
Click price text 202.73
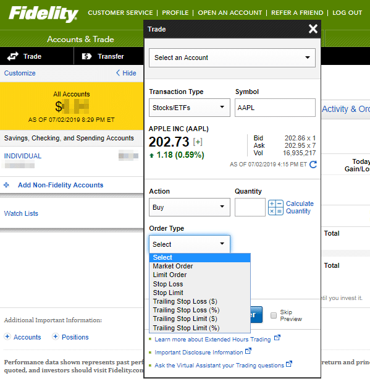(x=169, y=142)
